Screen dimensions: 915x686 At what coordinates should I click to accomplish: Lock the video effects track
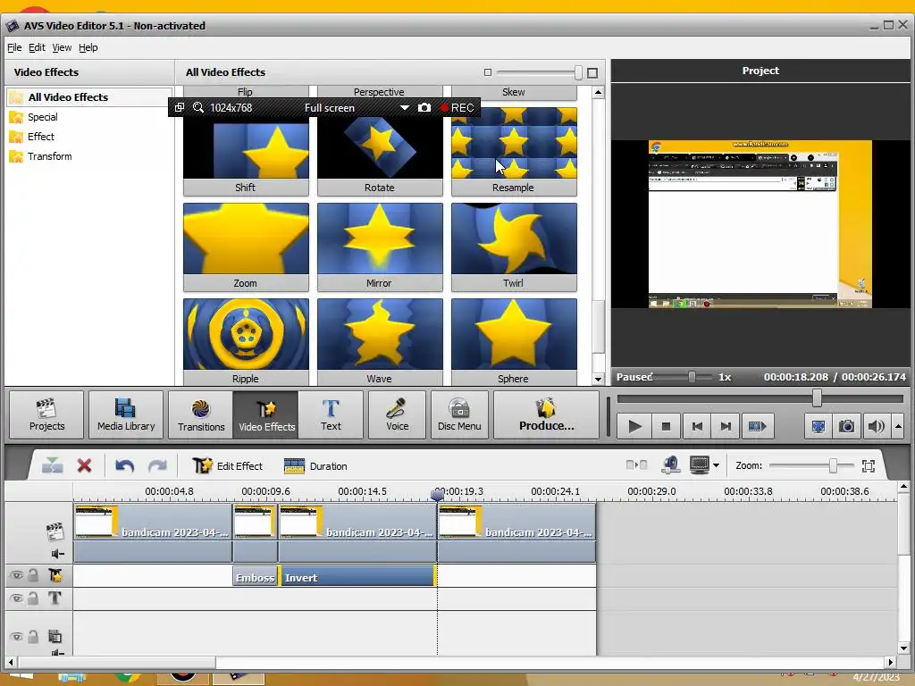tap(33, 575)
